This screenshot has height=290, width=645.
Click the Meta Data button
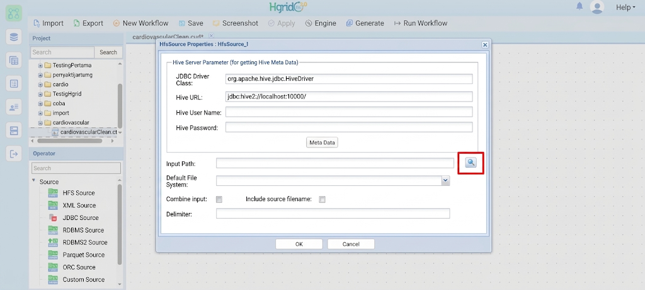coord(322,142)
